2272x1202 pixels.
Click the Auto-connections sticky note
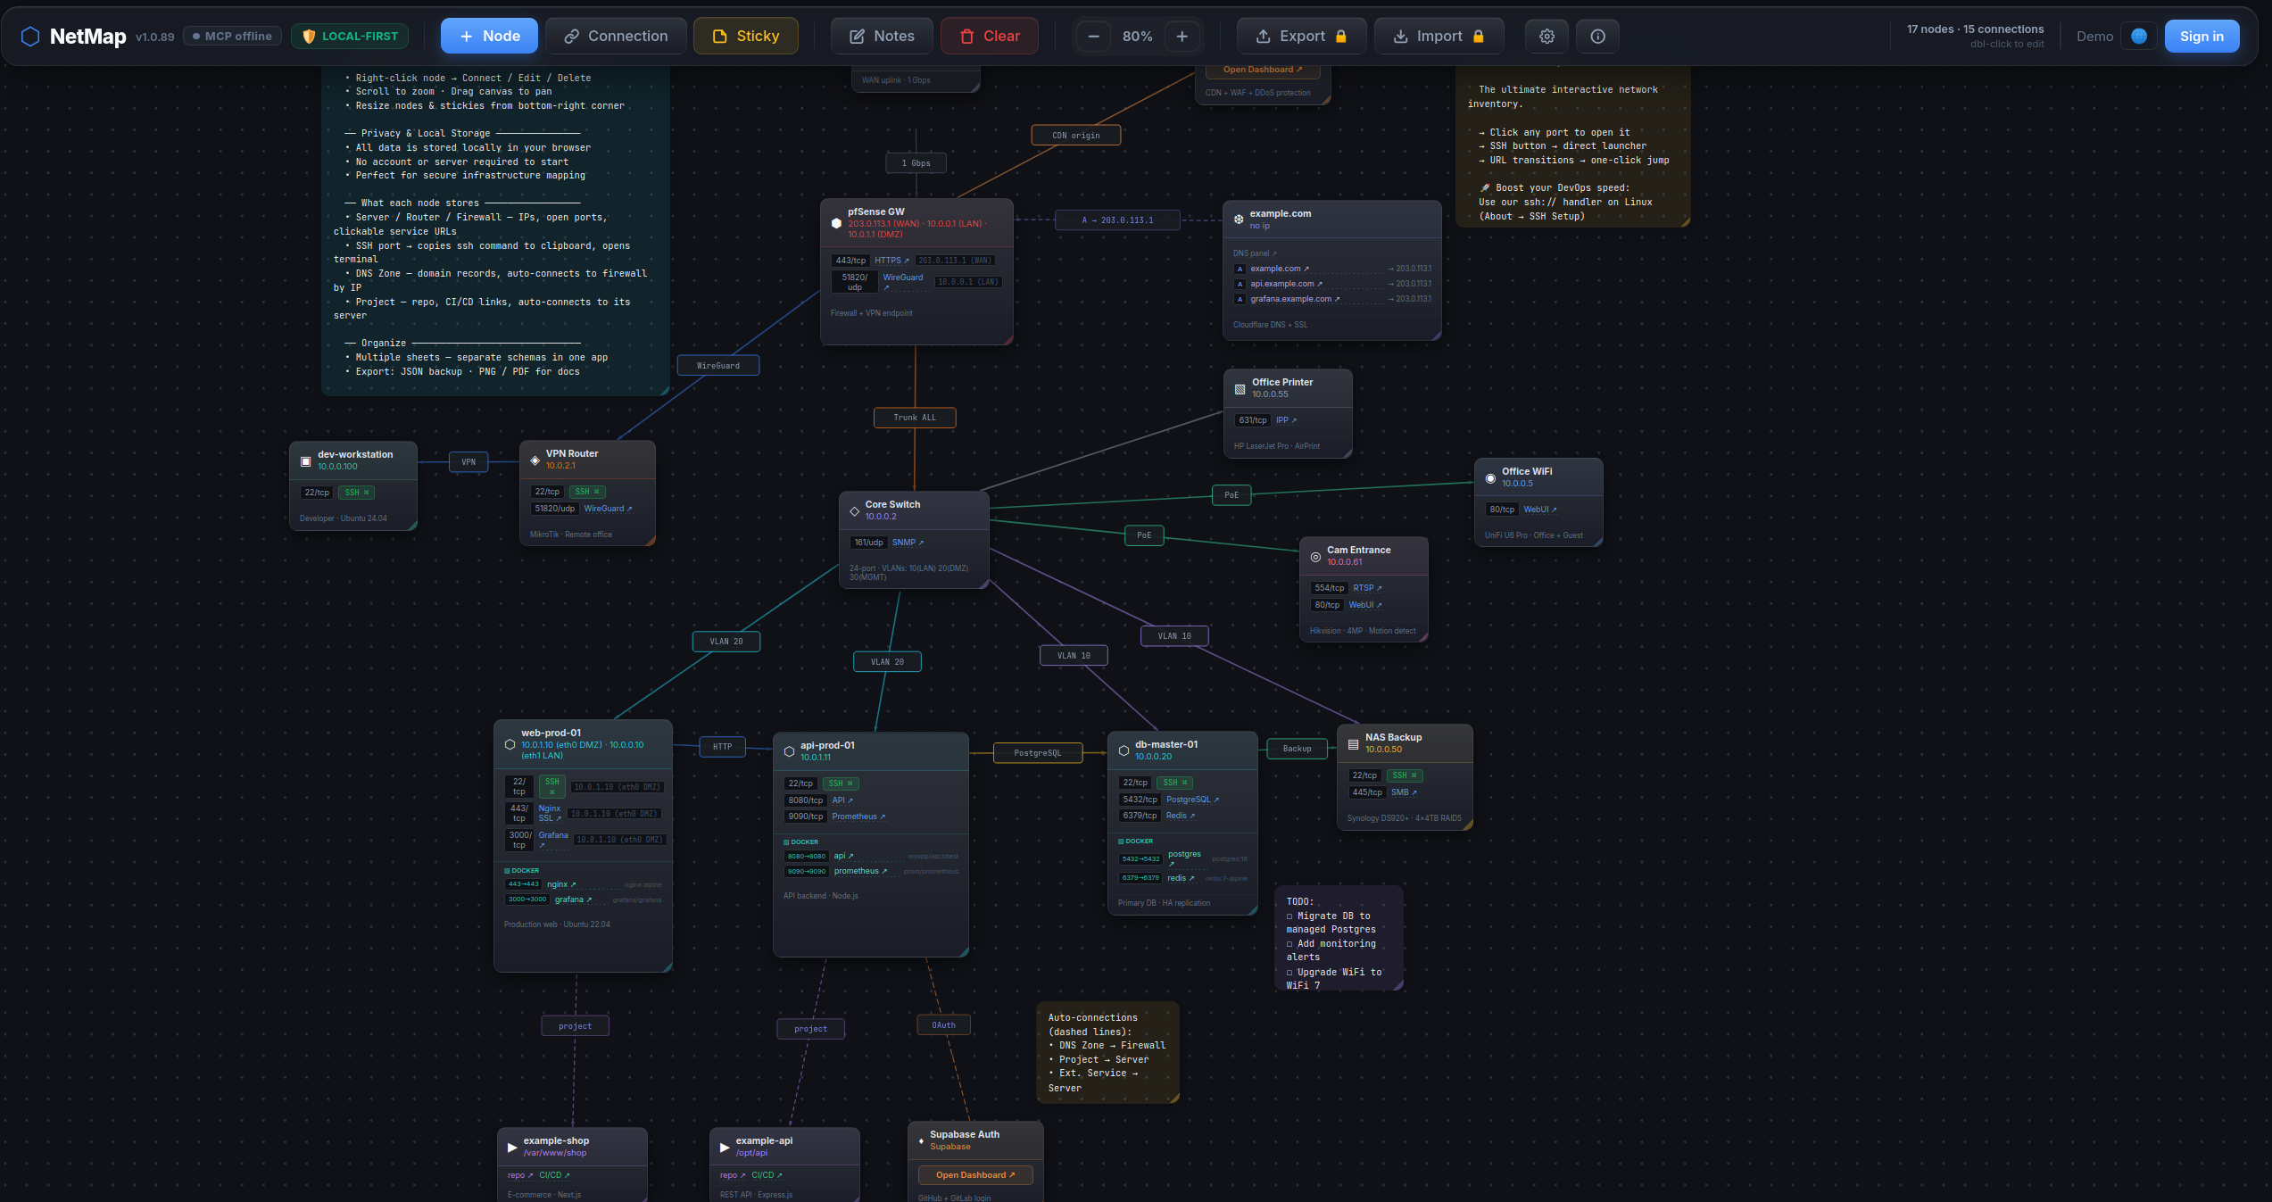click(1107, 1053)
